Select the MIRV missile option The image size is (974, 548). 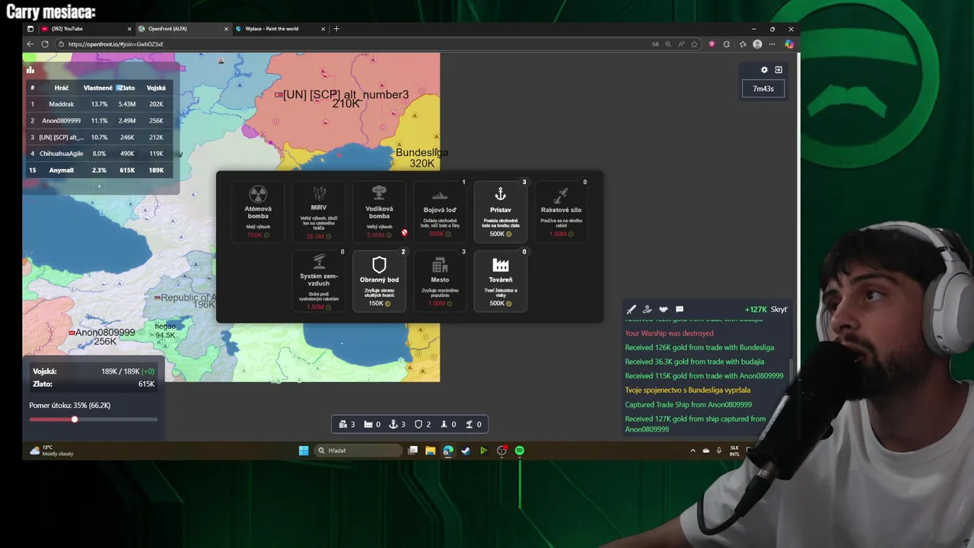(318, 212)
